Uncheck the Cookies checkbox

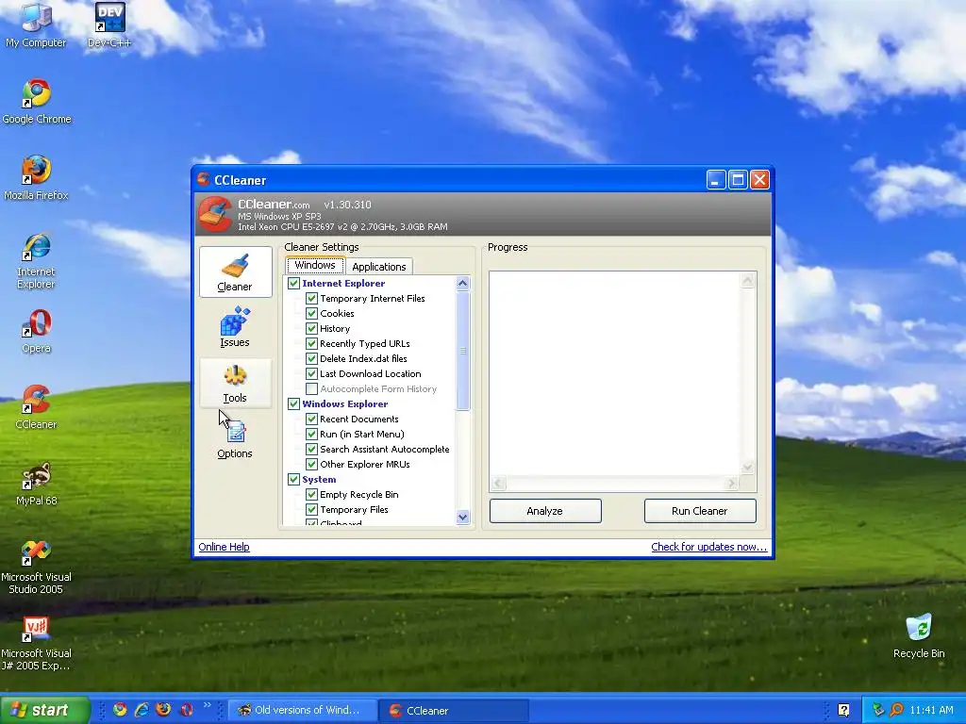[x=311, y=313]
